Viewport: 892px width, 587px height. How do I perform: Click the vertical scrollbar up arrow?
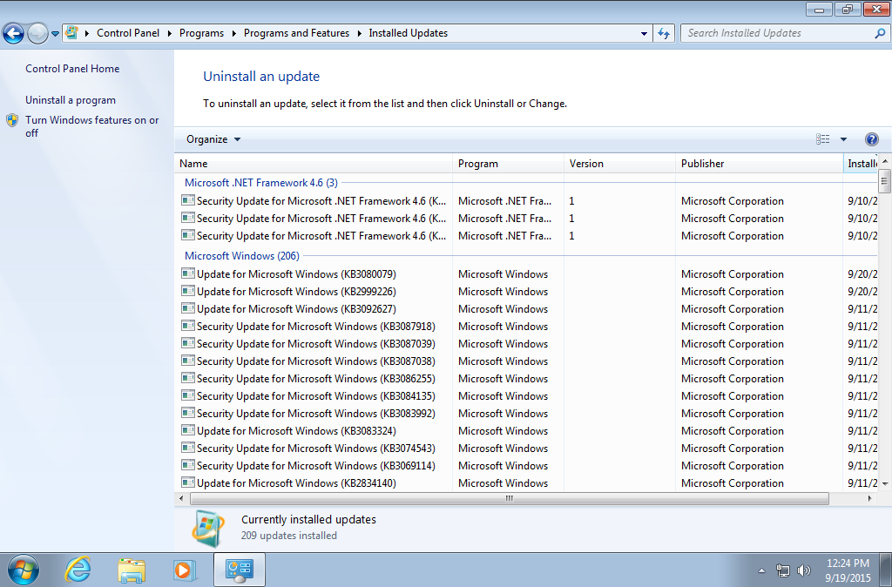coord(885,161)
